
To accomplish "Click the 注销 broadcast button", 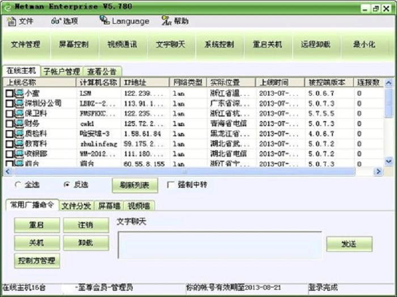I will coord(86,225).
